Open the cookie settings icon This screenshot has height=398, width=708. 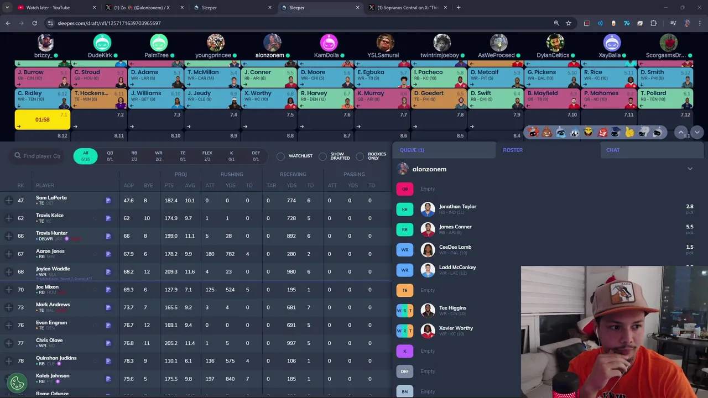17,382
